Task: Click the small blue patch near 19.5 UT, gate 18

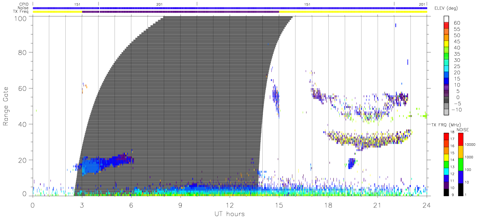Action: [x=351, y=163]
